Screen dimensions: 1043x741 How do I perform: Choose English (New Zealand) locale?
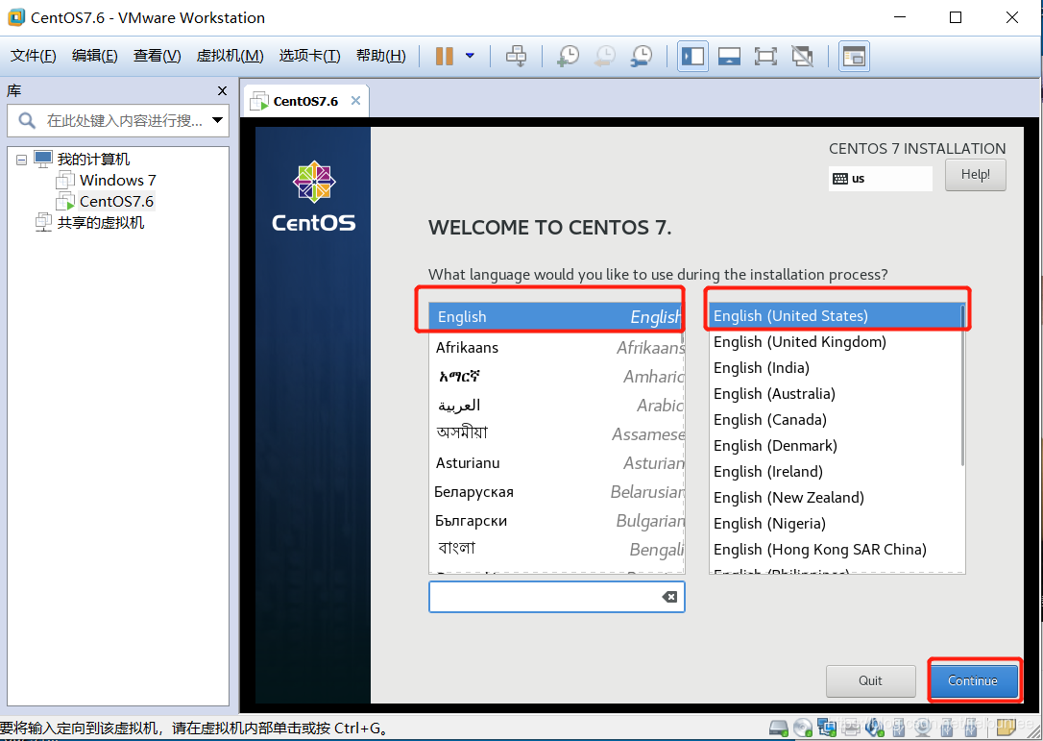836,497
